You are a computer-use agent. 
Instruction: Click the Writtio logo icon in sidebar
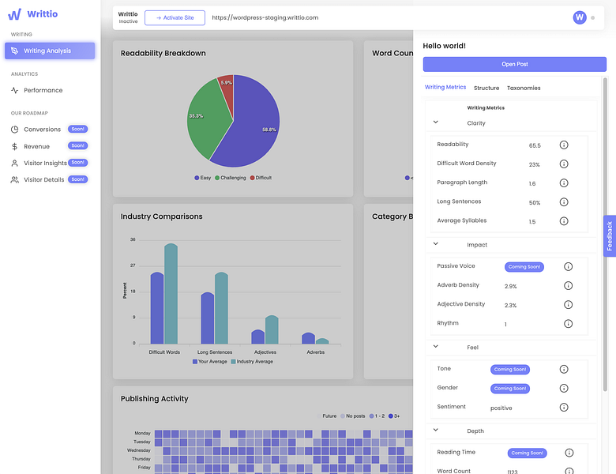click(x=14, y=14)
